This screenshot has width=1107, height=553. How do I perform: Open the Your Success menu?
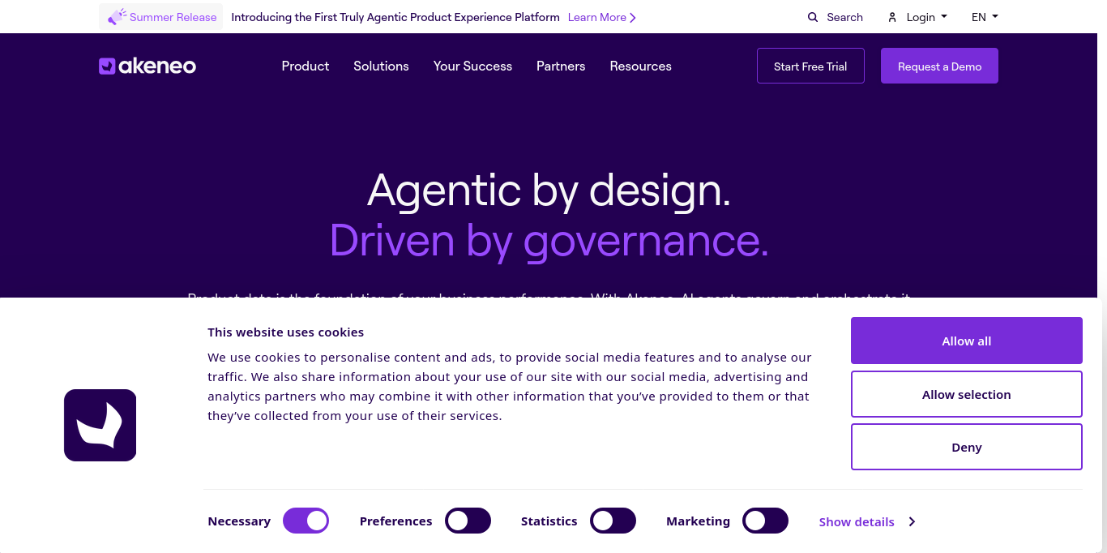pos(472,66)
